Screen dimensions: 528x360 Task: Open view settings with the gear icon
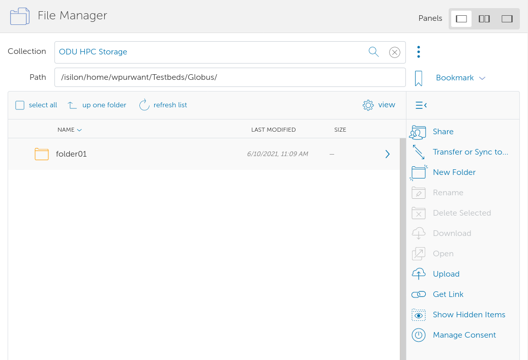coord(368,105)
